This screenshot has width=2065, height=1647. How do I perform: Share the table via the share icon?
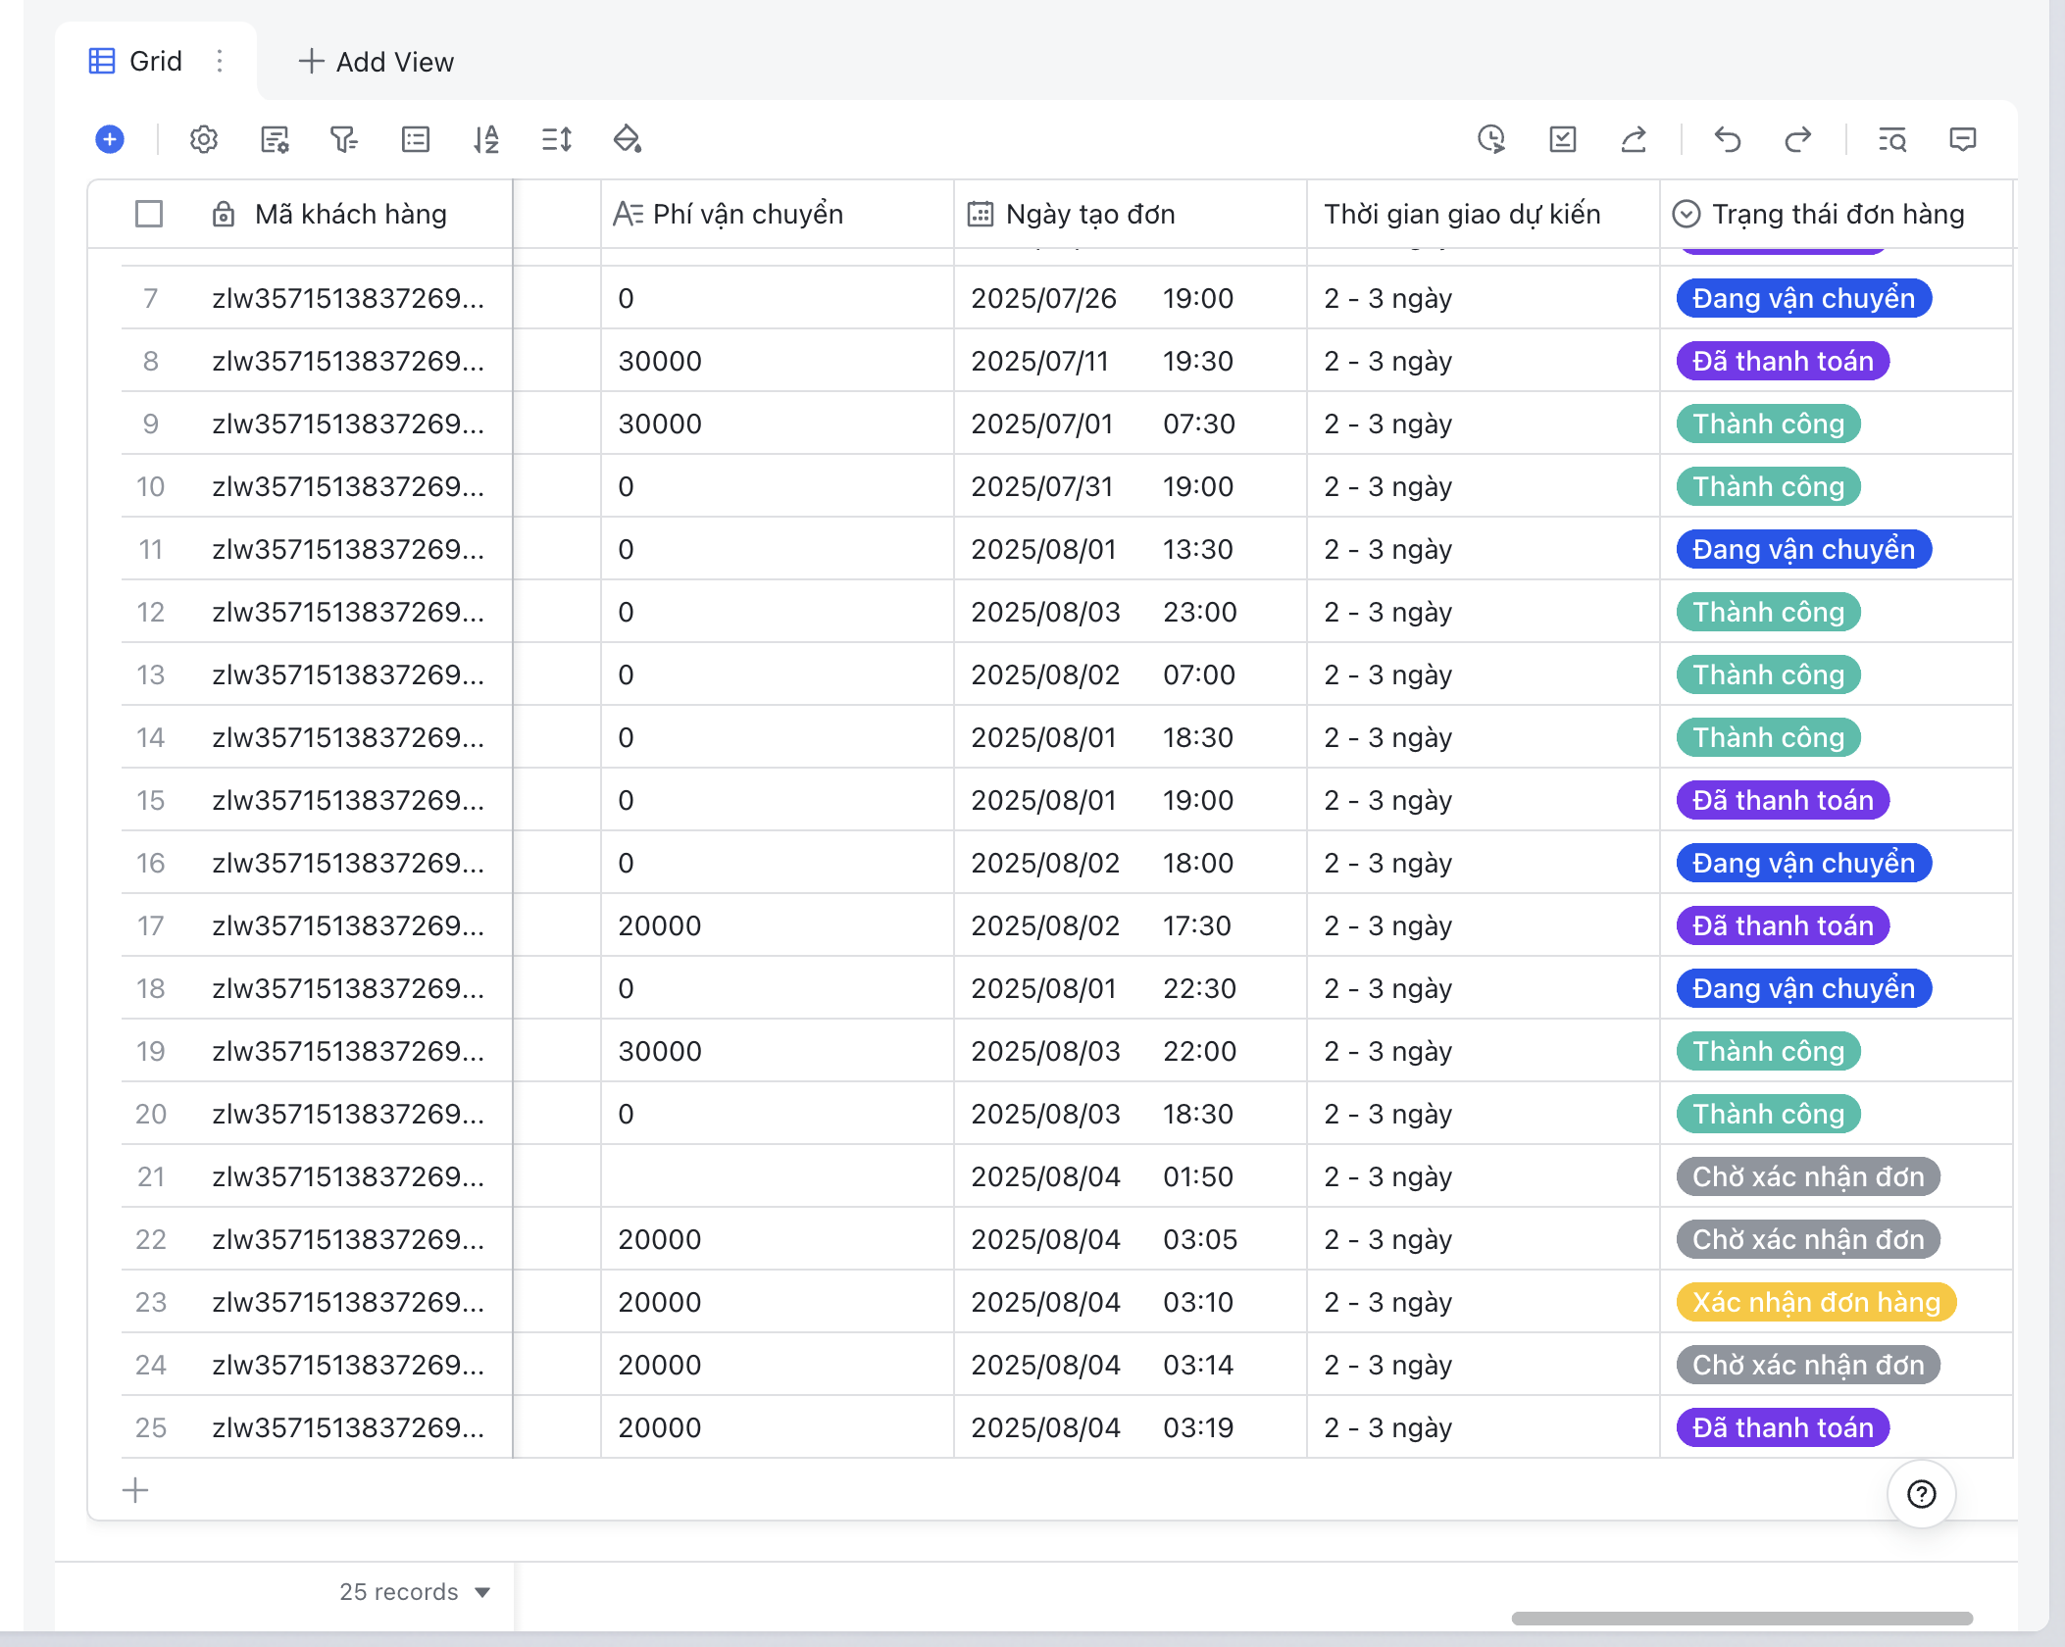tap(1634, 139)
